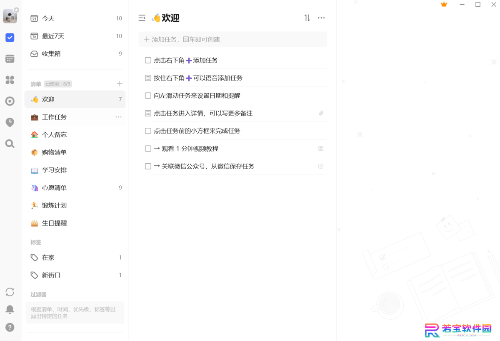Open task 点击任务进入详情，可以写更多备注
Viewport: 500px width, 341px height.
203,113
